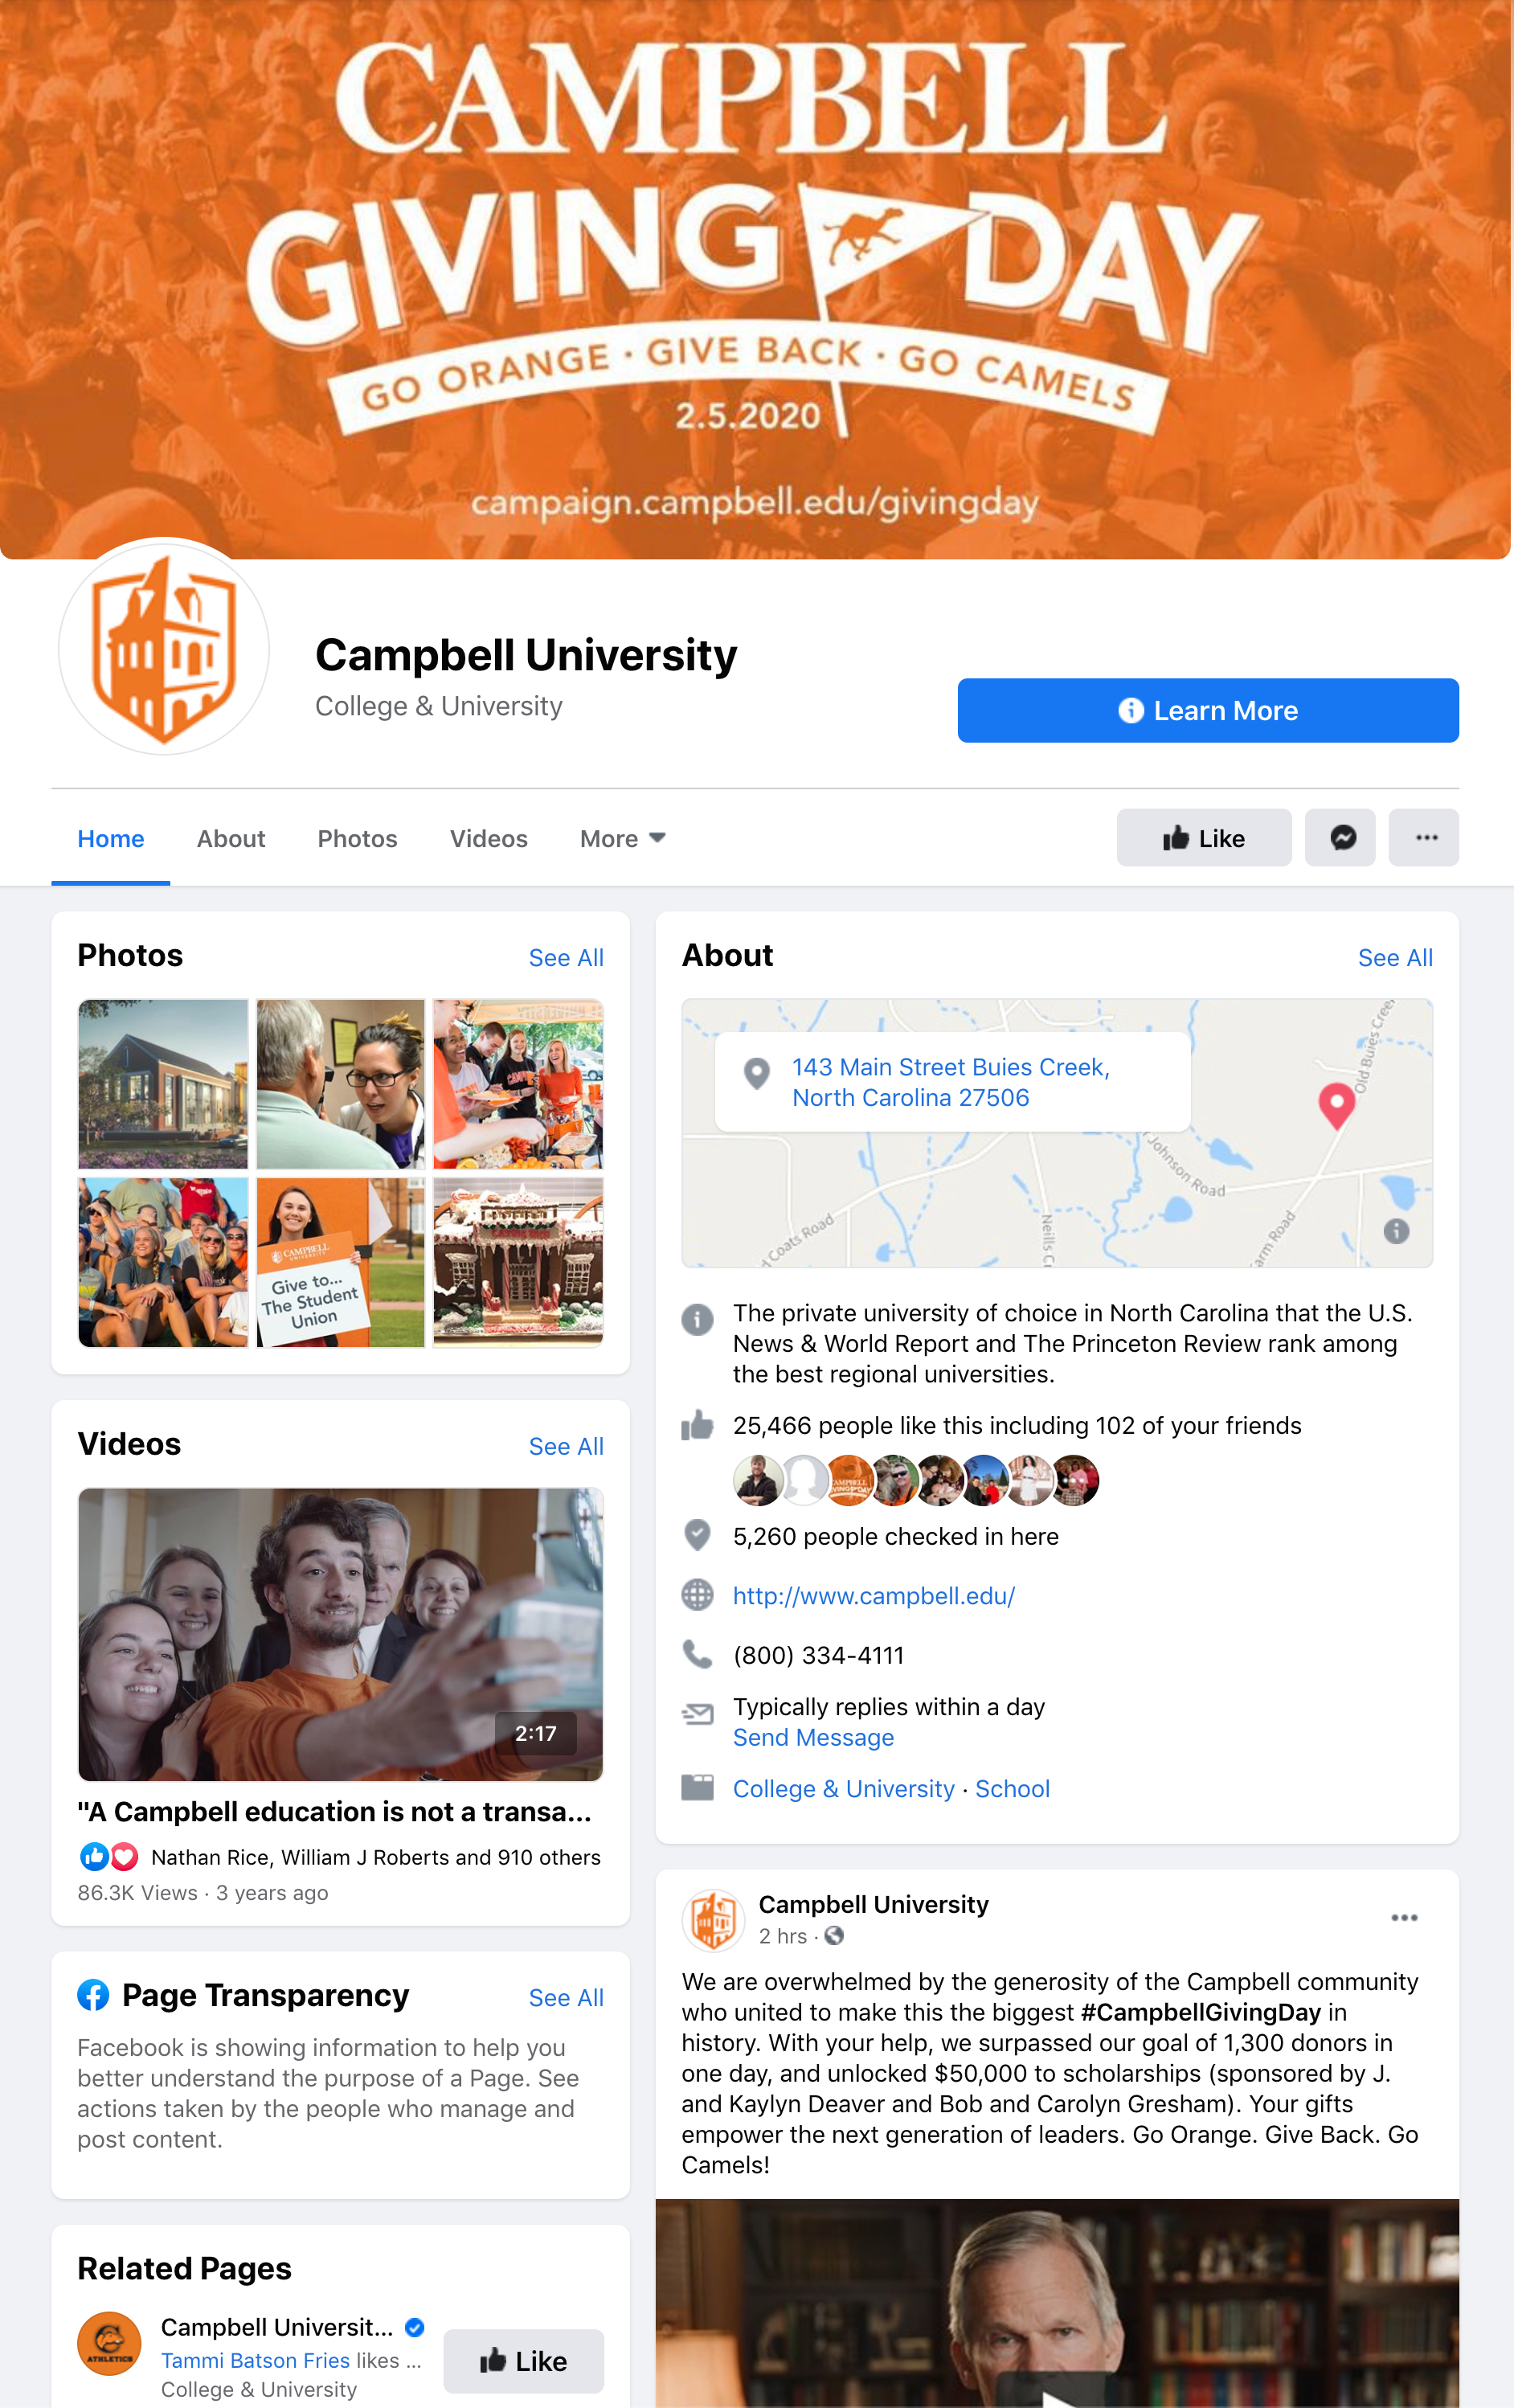Open the Campbell Athletics related page avatar
Viewport: 1514px width, 2408px height.
[109, 2343]
